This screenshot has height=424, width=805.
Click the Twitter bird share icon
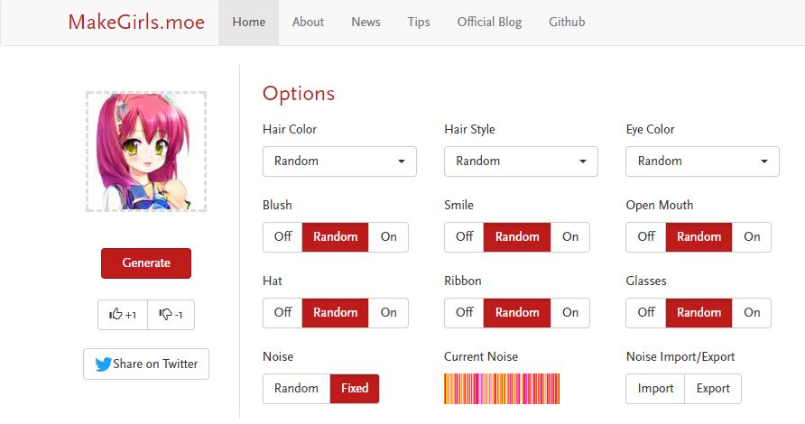pyautogui.click(x=103, y=364)
